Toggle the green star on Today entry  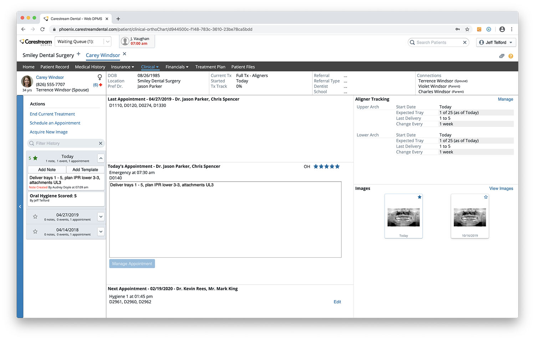point(35,158)
